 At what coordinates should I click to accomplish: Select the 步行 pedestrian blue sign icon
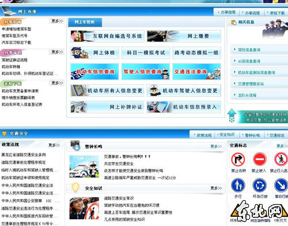coord(238,185)
